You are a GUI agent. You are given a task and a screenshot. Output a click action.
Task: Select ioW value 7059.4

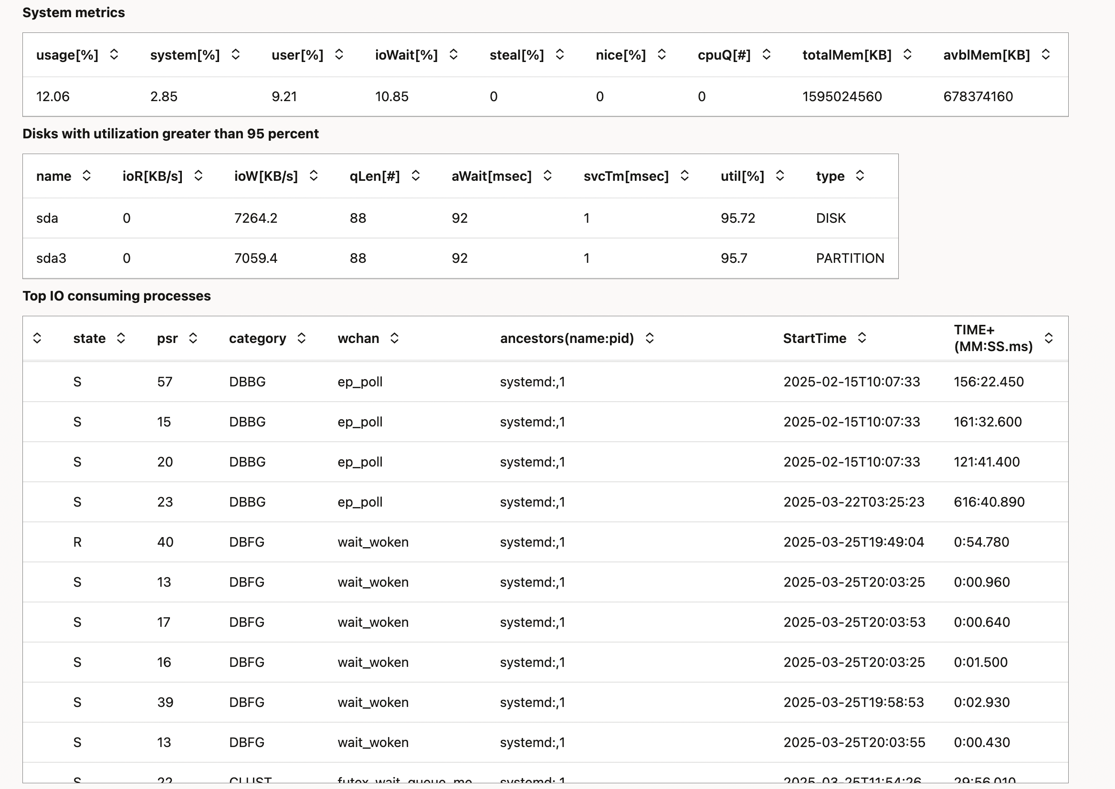tap(256, 258)
